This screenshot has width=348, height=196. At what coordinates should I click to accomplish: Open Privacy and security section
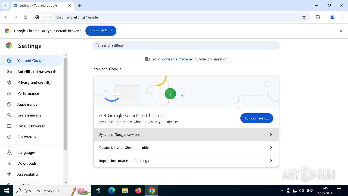point(31,82)
